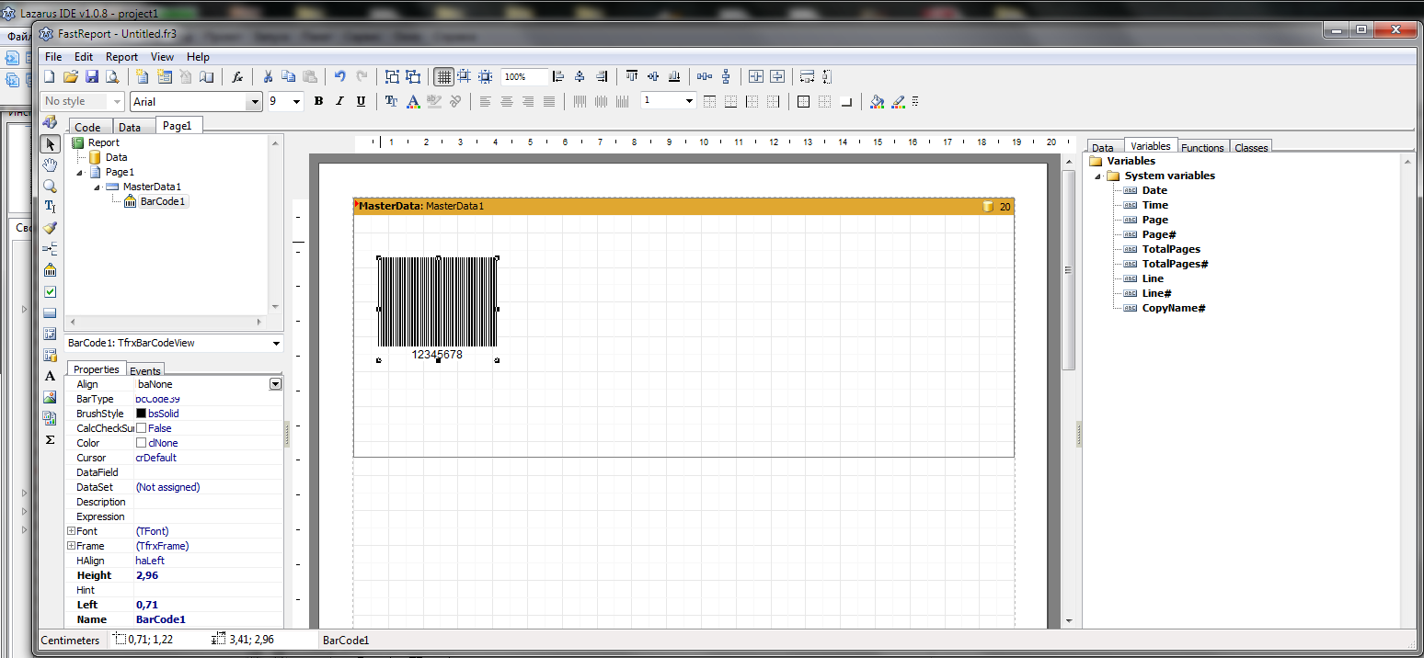The width and height of the screenshot is (1424, 658).
Task: Click the BrushStyle black color swatch
Action: coord(141,414)
